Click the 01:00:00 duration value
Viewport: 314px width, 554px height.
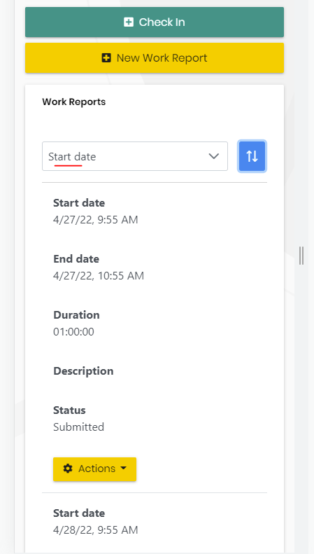(x=73, y=332)
